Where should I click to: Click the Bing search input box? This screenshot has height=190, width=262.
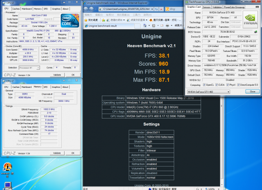(176, 9)
